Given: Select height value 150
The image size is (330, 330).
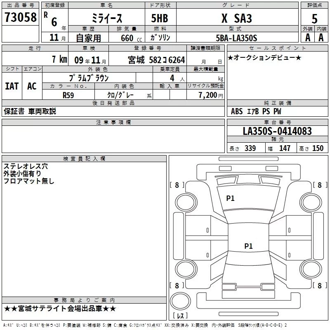Looking at the screenshot, I should [x=318, y=148].
